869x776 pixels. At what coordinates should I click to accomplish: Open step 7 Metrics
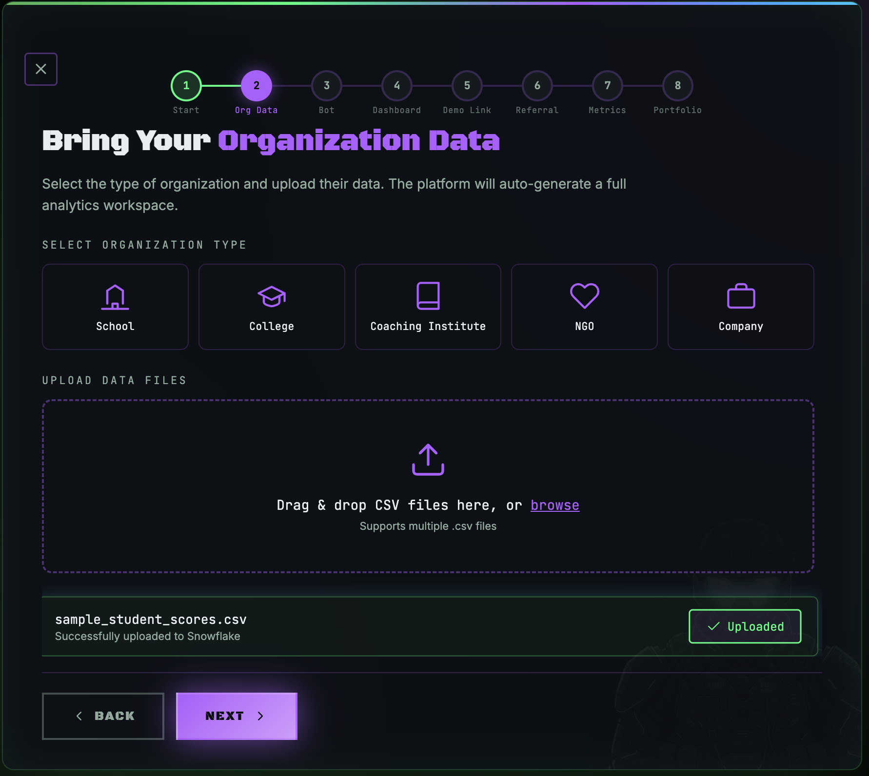pos(608,86)
